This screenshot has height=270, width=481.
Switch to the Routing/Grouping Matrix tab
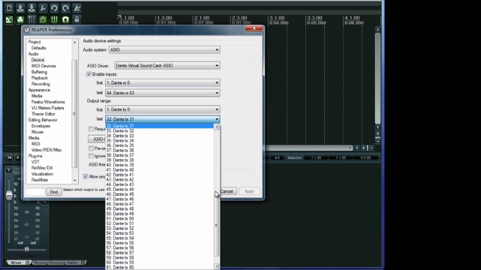pos(56,263)
